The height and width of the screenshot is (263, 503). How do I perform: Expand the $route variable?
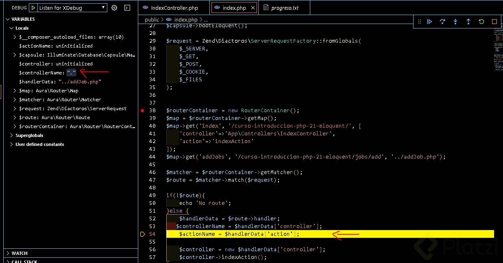(15, 117)
